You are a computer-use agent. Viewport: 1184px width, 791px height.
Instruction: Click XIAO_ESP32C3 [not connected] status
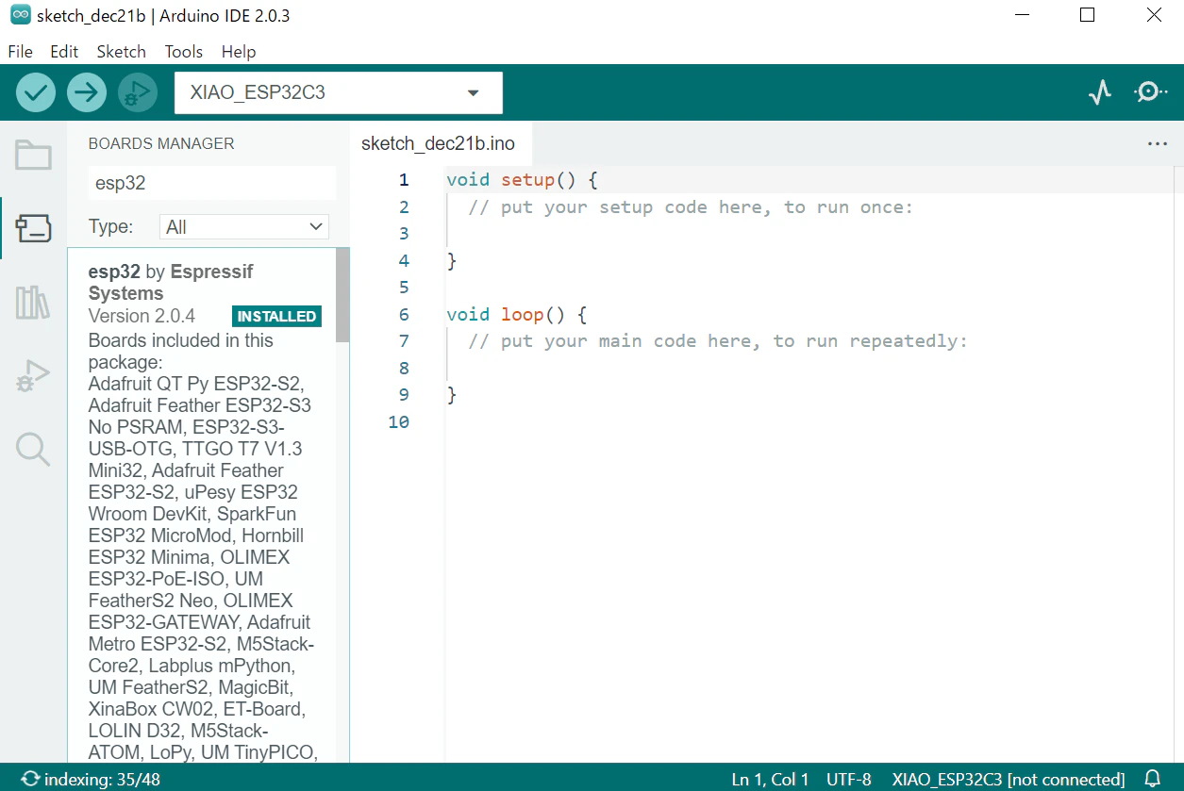coord(1009,780)
